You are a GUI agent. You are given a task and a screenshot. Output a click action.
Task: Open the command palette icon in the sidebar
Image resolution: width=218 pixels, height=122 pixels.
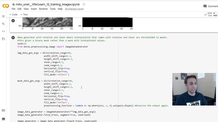tap(3, 110)
